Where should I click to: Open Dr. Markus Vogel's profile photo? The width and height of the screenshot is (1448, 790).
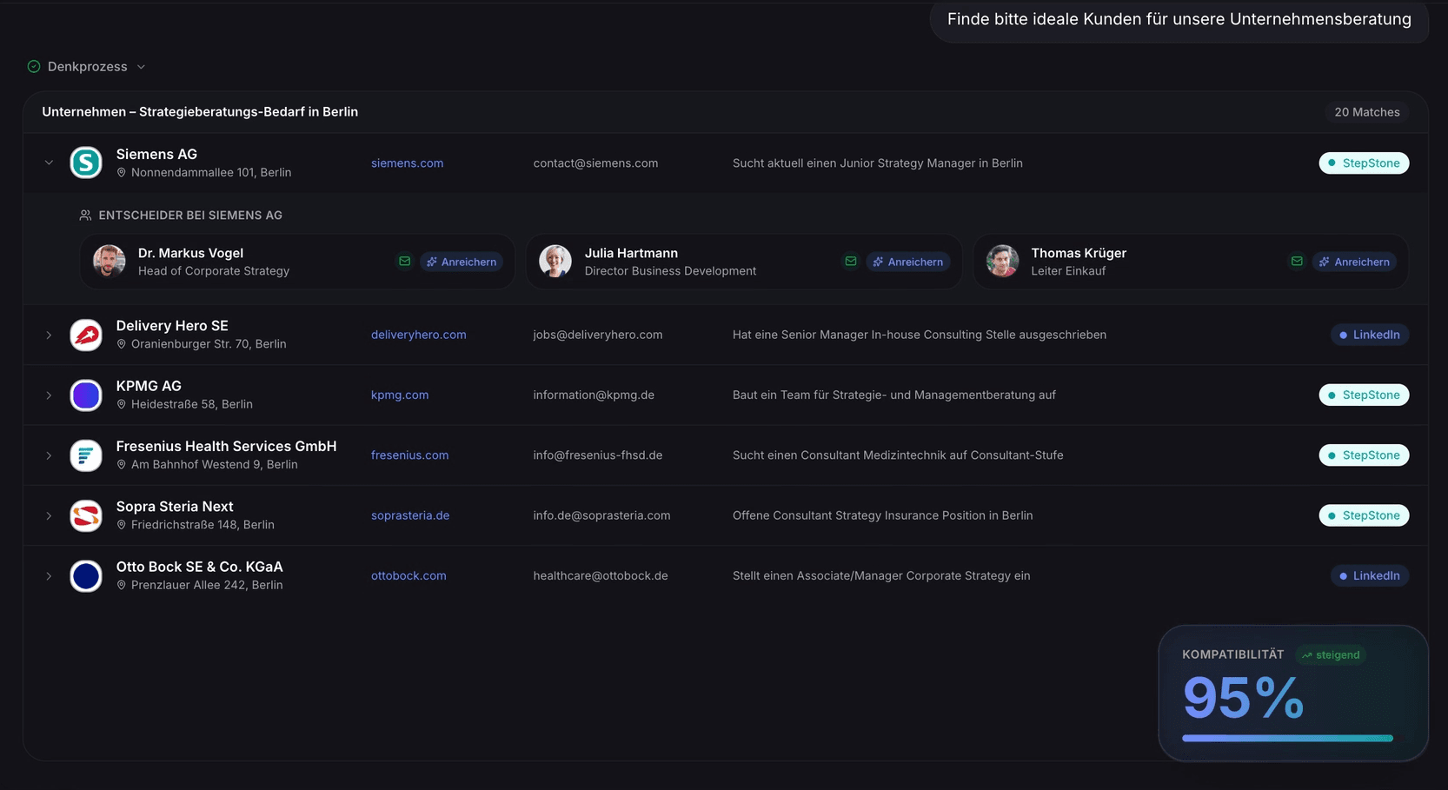[x=110, y=261]
